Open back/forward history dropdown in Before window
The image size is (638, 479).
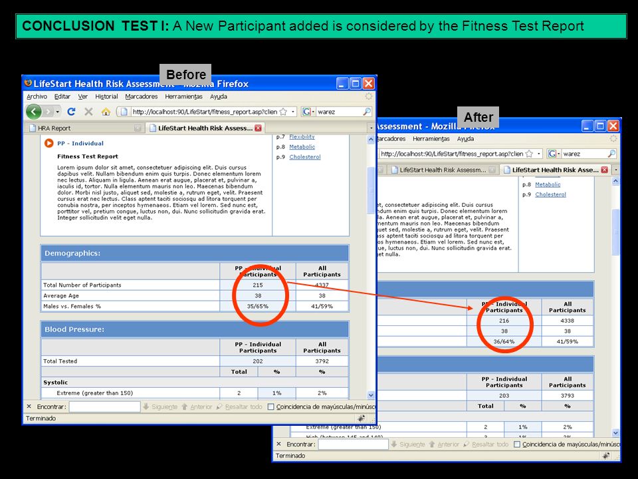[x=58, y=112]
